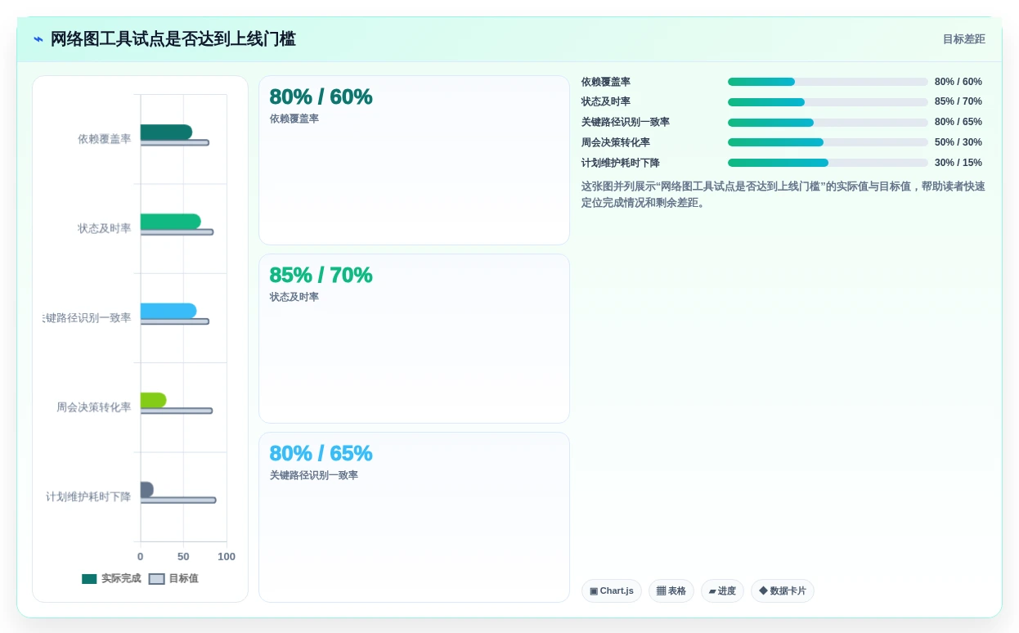Screen dimensions: 1019x633
Task: Open the 80% / 65% 关键路径识别一致率 card
Action: [414, 517]
